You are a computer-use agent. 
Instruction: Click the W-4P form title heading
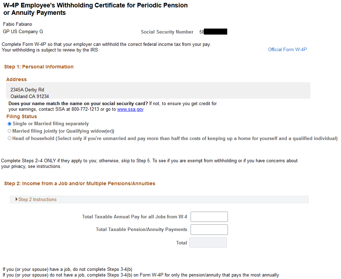95,9
